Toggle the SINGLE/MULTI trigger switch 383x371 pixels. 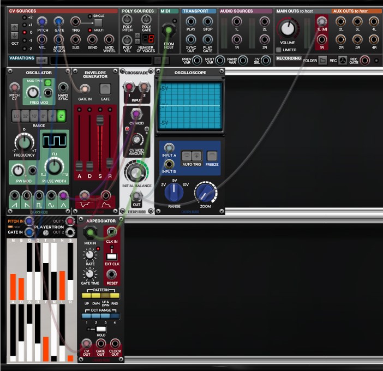(x=98, y=23)
